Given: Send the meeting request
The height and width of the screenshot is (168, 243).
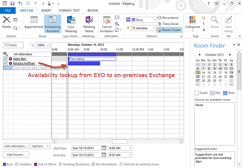Looking at the screenshot, I should (x=13, y=45).
